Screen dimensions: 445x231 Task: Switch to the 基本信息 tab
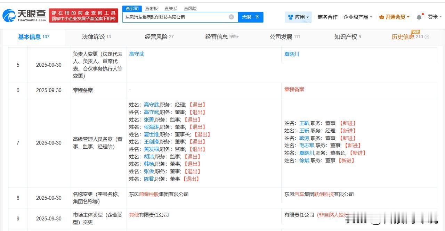point(34,37)
